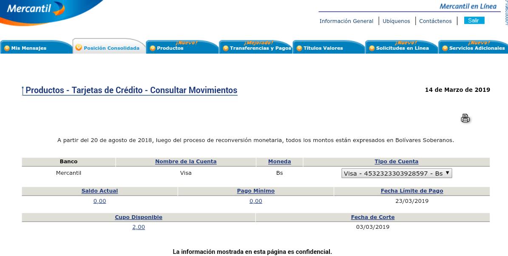The image size is (508, 256).
Task: Click the Fecha Límite de Pago header
Action: tap(412, 191)
